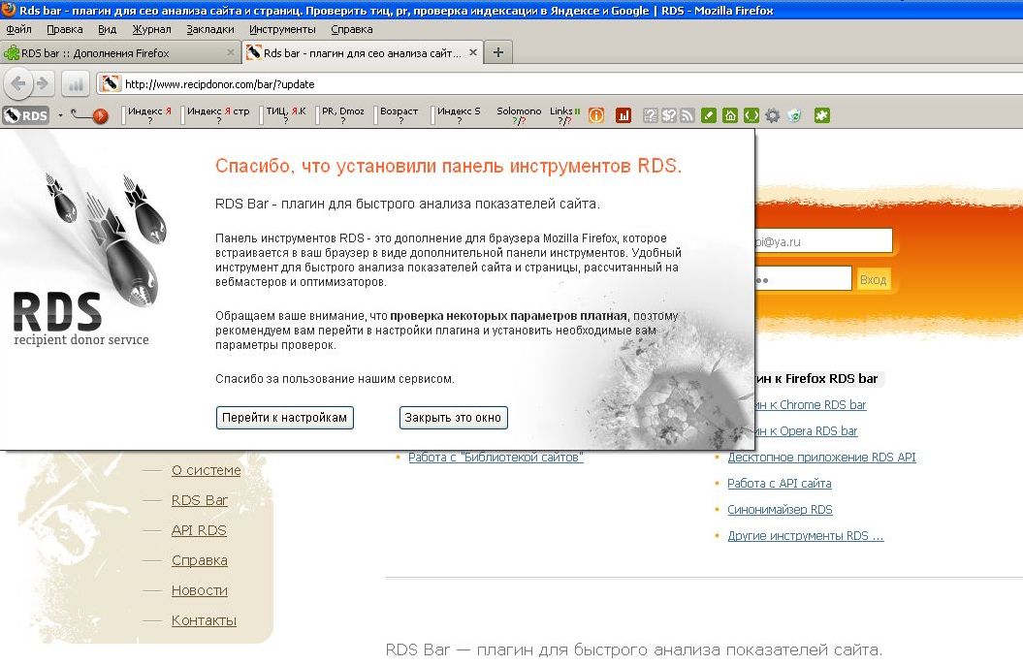The image size is (1023, 665).
Task: Open API RDS sidebar link
Action: coord(199,530)
